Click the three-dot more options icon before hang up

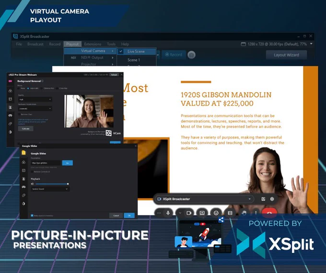point(256,213)
